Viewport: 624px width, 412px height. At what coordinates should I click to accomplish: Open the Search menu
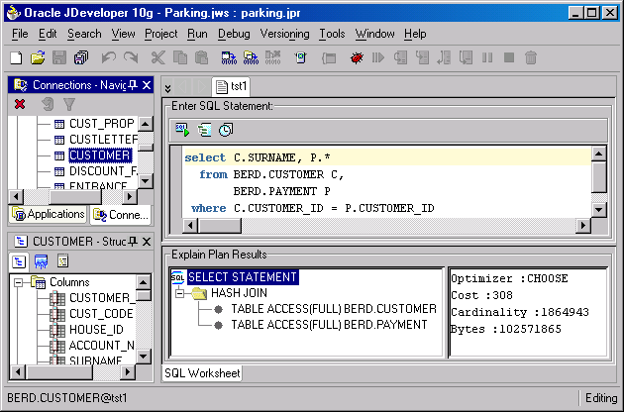[x=84, y=34]
